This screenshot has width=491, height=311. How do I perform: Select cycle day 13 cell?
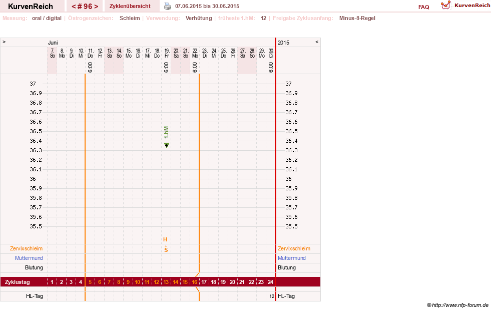166,282
